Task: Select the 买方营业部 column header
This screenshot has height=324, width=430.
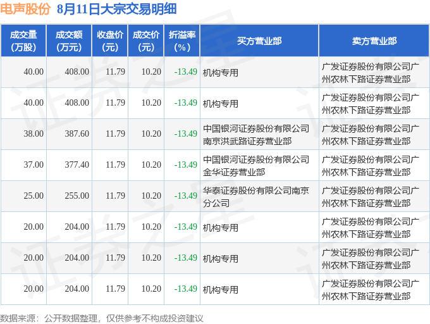Action: 259,41
